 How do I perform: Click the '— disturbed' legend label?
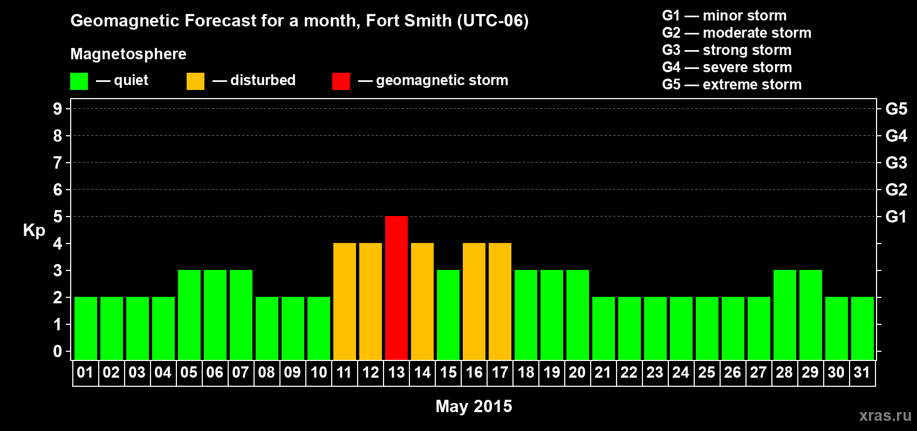tap(254, 80)
